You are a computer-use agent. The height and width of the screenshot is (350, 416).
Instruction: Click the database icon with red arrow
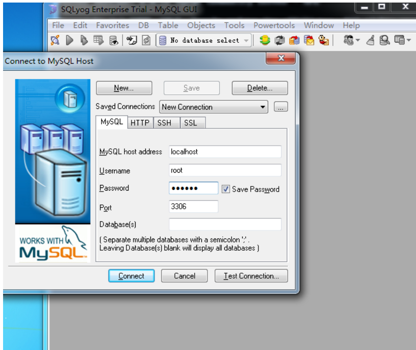[294, 40]
